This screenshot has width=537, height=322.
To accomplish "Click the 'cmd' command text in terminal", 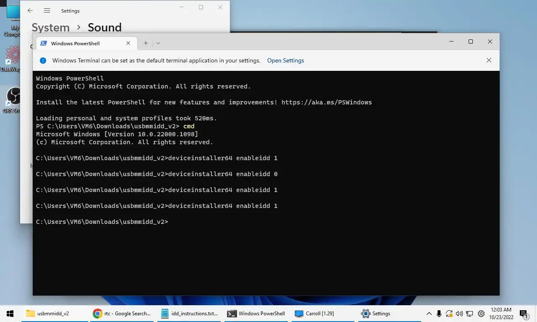I will 189,126.
